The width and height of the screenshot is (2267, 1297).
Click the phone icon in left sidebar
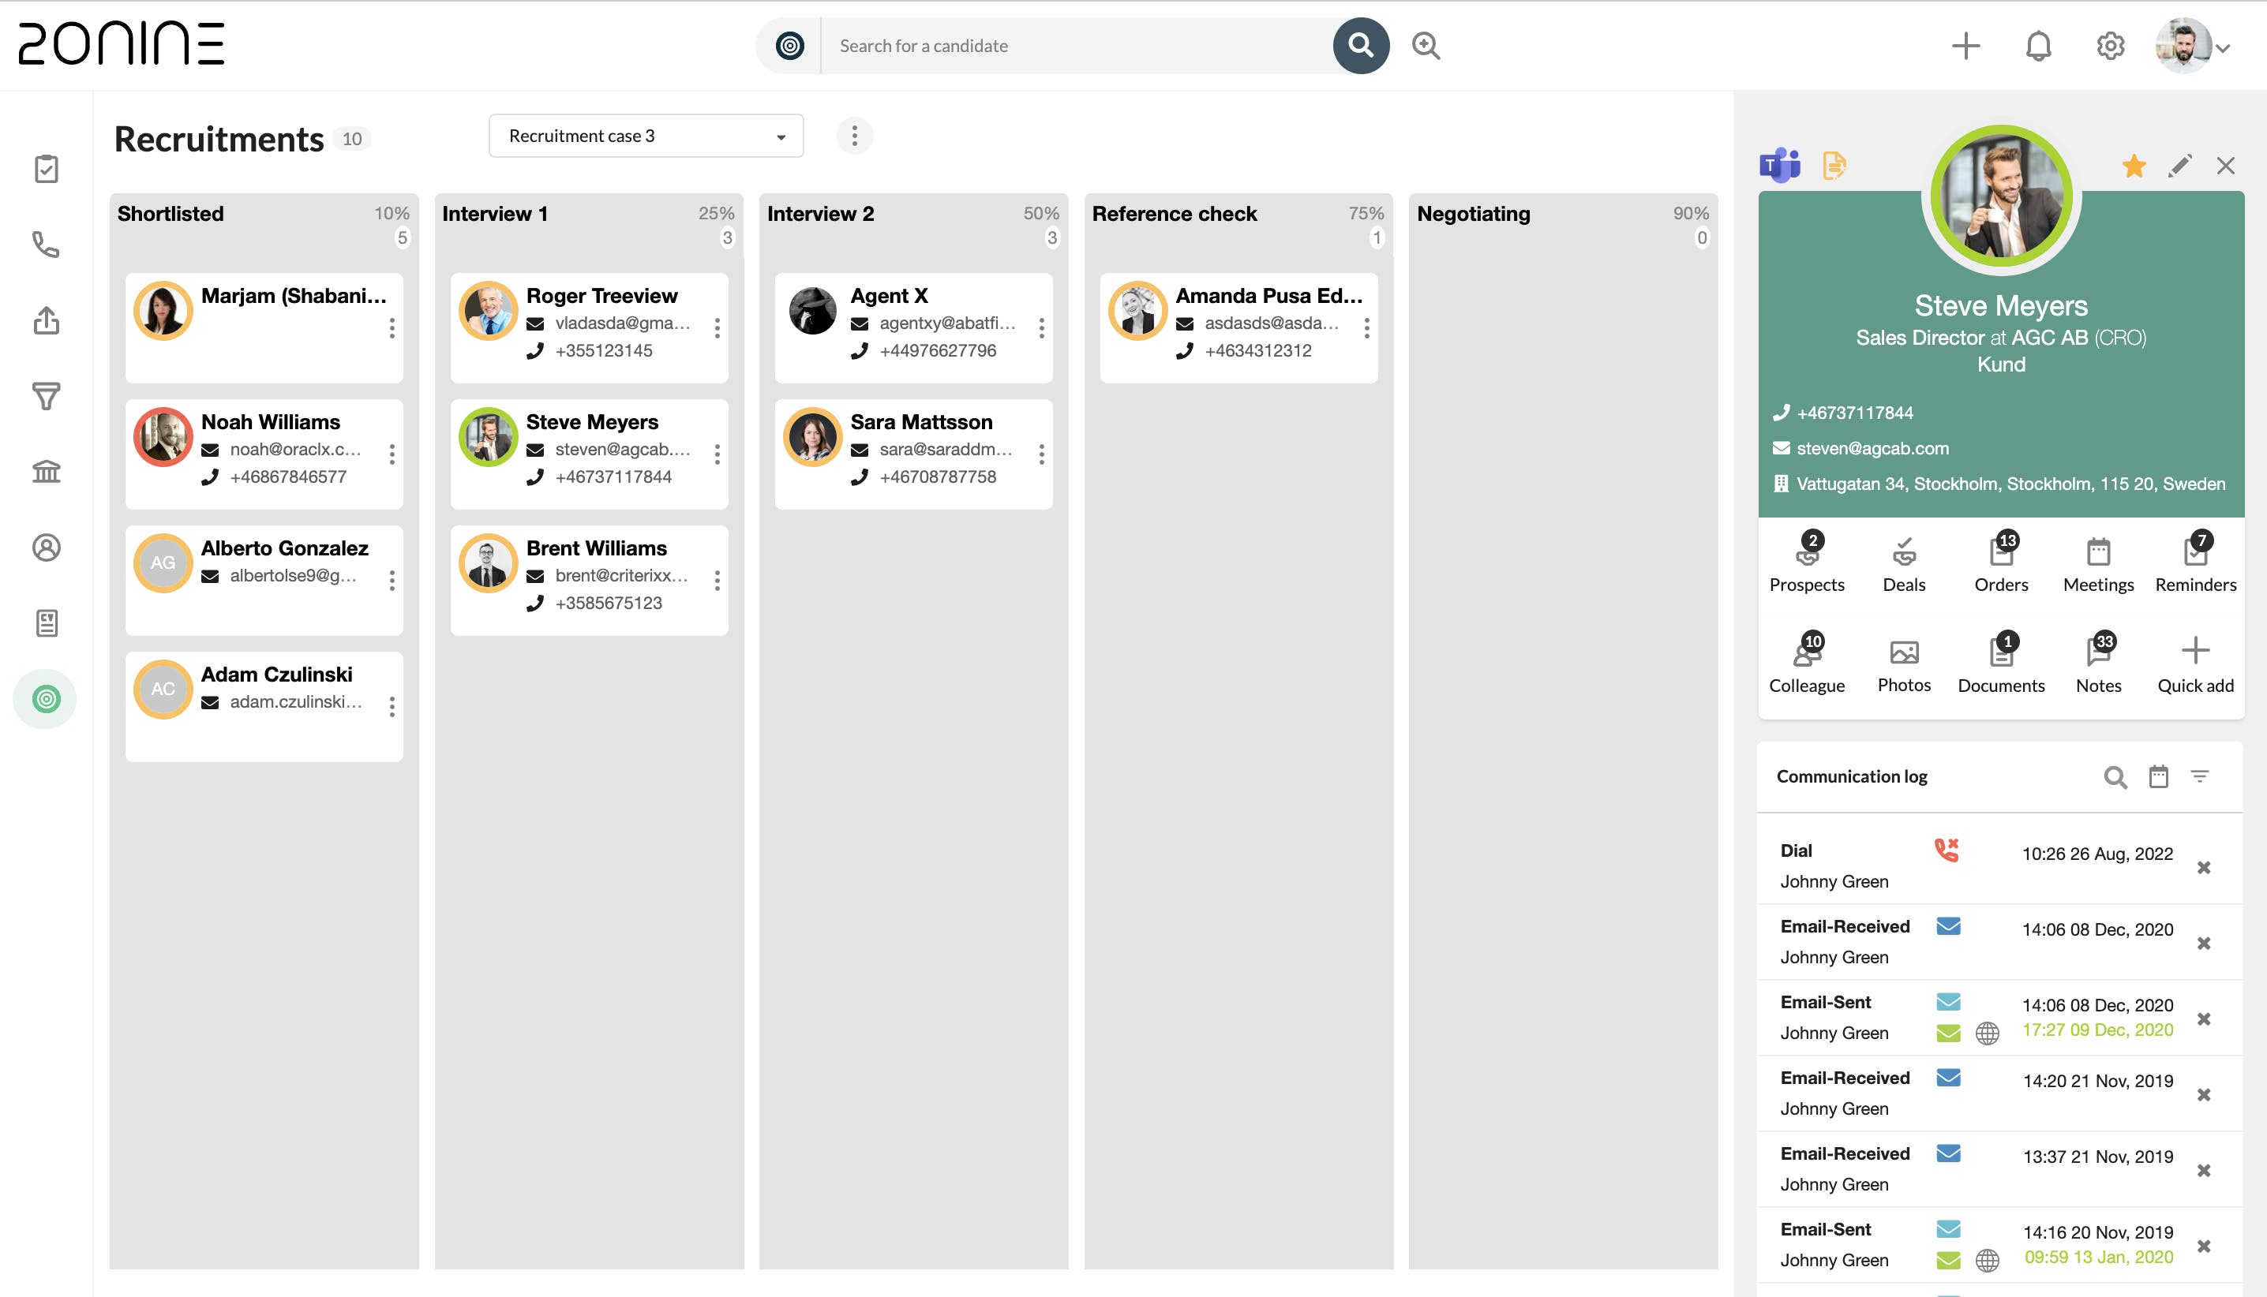[47, 244]
